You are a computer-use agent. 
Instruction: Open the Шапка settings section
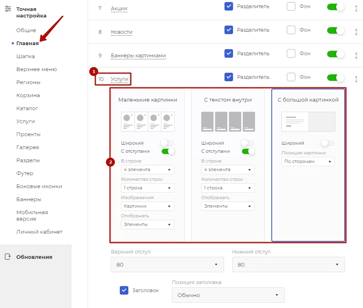[x=26, y=56]
